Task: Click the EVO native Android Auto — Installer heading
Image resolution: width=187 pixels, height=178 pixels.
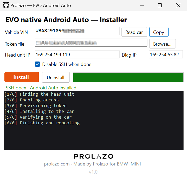Action: click(x=66, y=20)
